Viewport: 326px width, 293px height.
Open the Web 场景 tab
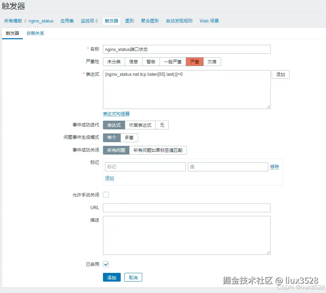(x=209, y=20)
